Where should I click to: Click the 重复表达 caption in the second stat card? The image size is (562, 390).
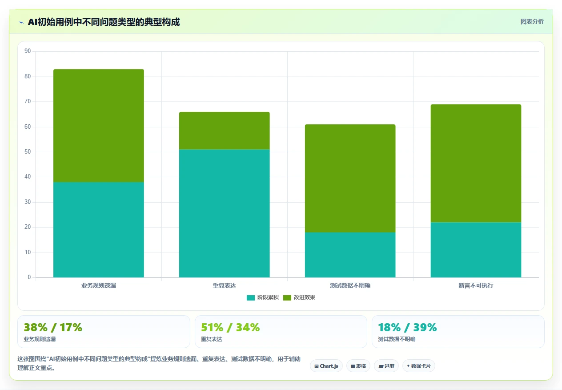(212, 339)
